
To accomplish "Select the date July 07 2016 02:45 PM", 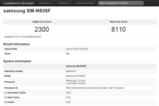I will pyautogui.click(x=77, y=49).
